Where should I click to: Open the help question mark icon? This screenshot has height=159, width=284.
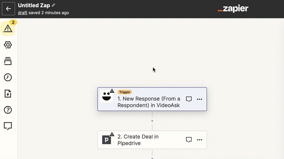pos(8,110)
